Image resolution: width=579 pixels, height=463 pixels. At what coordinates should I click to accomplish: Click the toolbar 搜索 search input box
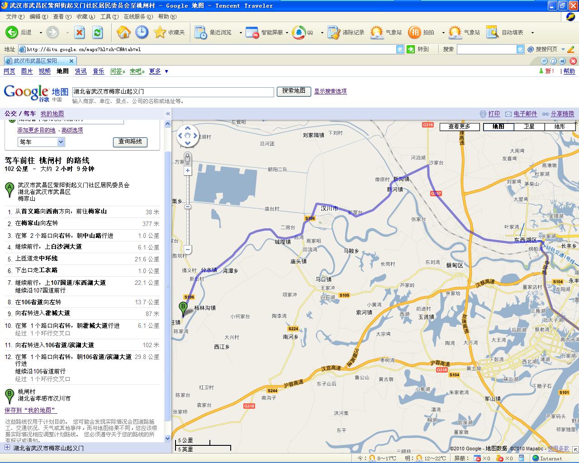click(487, 49)
